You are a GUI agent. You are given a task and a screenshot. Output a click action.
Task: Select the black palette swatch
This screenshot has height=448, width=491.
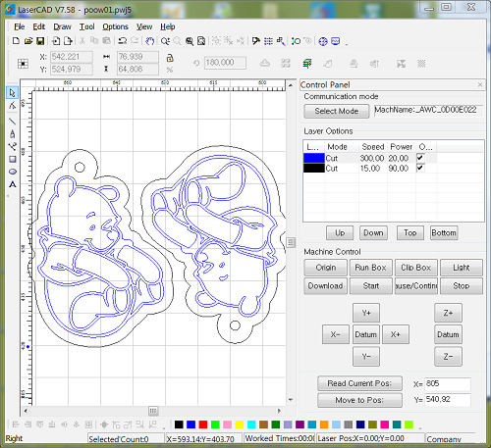[179, 424]
